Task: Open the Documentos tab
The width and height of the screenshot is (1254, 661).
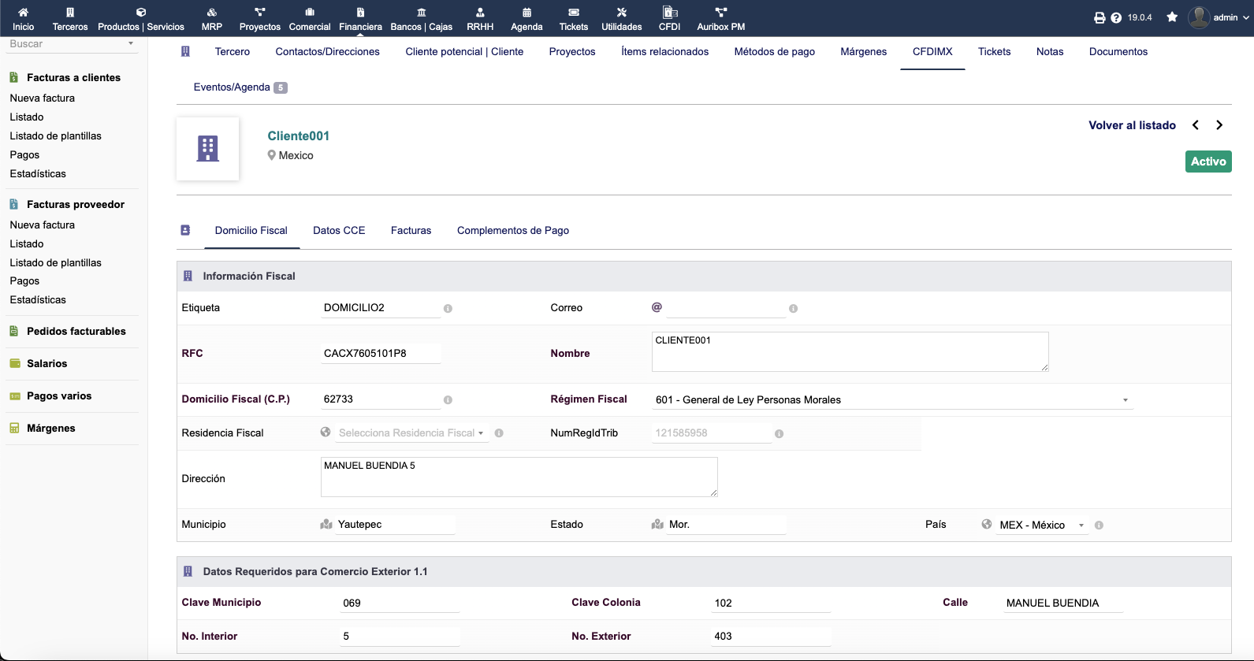Action: (x=1118, y=52)
